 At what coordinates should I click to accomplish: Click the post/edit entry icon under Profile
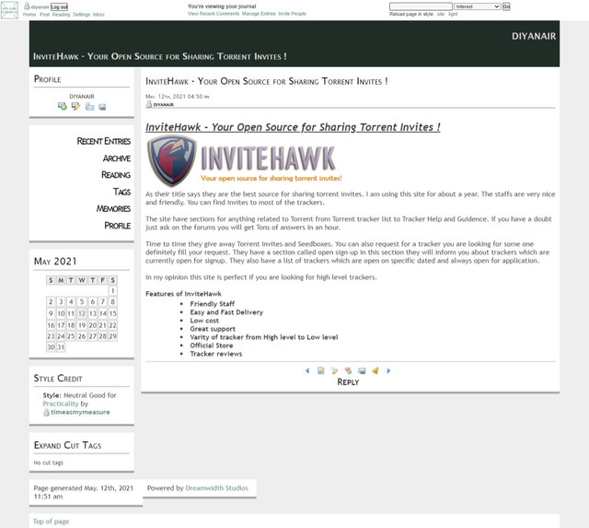click(75, 106)
